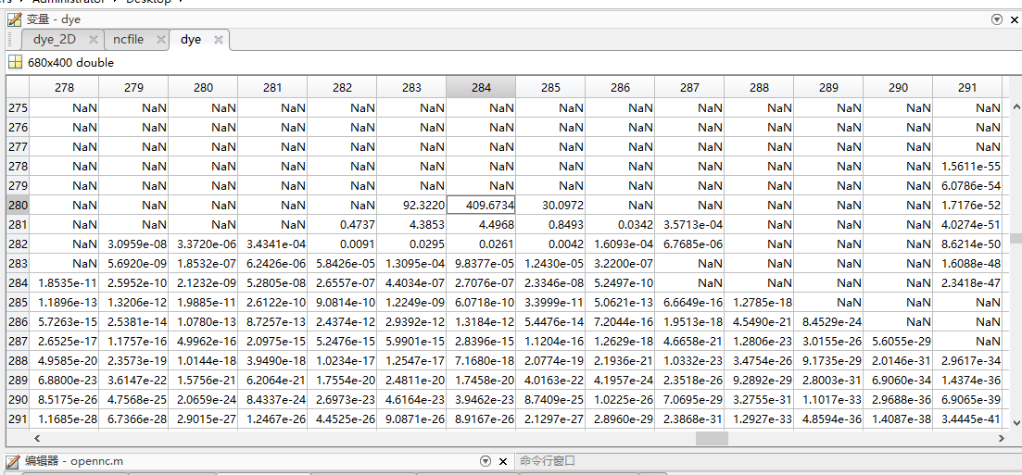Open the editor panel actions dropdown
This screenshot has height=475, width=1022.
tap(486, 461)
